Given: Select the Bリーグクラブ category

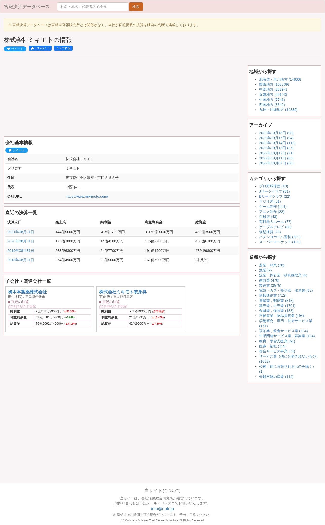Looking at the screenshot, I should point(275,196).
